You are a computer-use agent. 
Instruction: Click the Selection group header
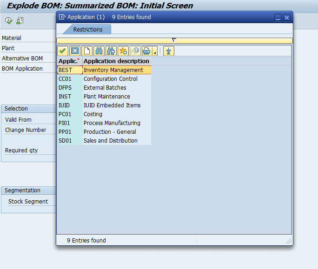[x=29, y=109]
